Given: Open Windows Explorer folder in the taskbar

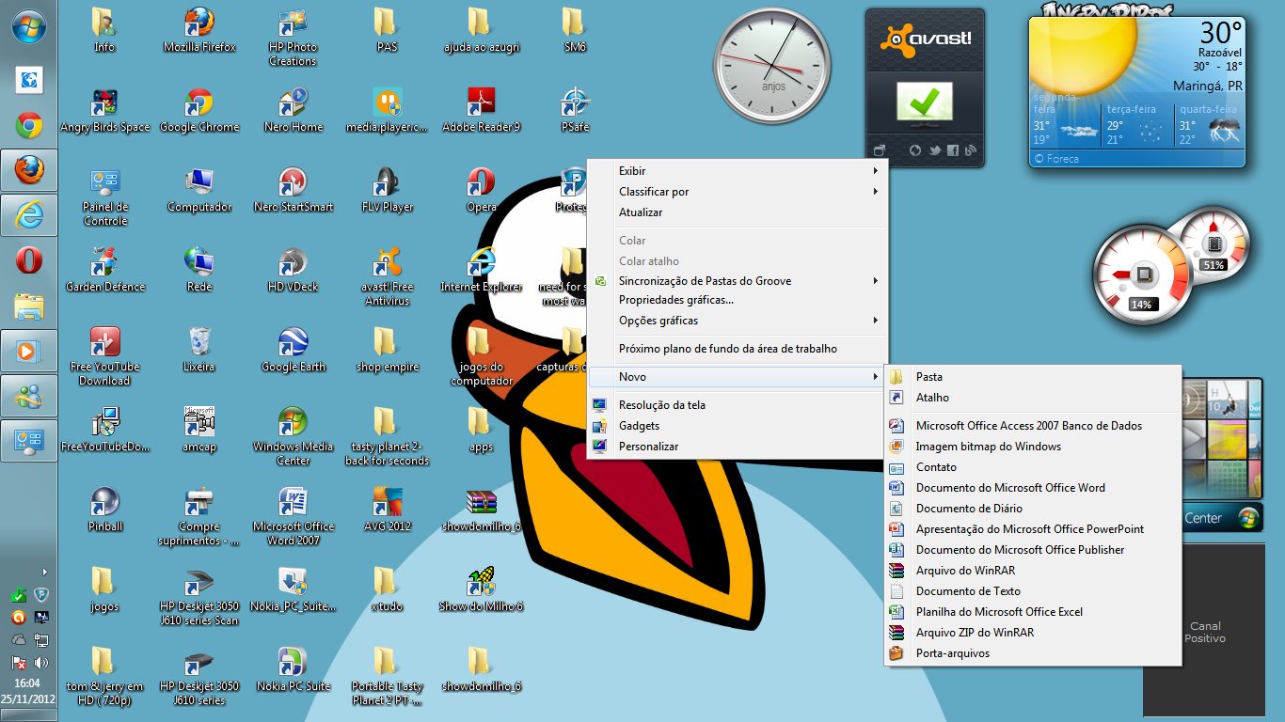Looking at the screenshot, I should (29, 306).
